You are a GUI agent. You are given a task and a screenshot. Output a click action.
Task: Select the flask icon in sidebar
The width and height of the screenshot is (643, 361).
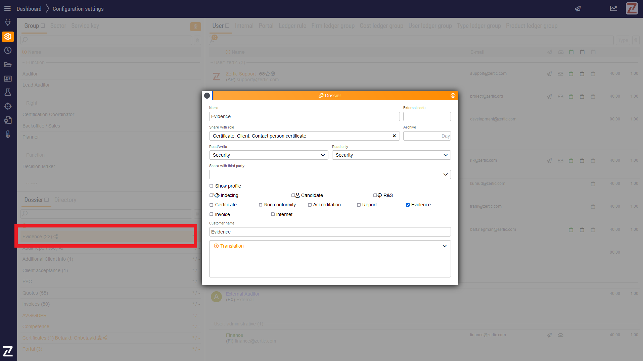click(x=8, y=92)
